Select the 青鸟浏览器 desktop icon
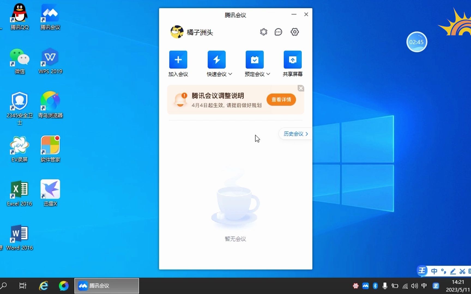The width and height of the screenshot is (471, 294). coord(50,105)
